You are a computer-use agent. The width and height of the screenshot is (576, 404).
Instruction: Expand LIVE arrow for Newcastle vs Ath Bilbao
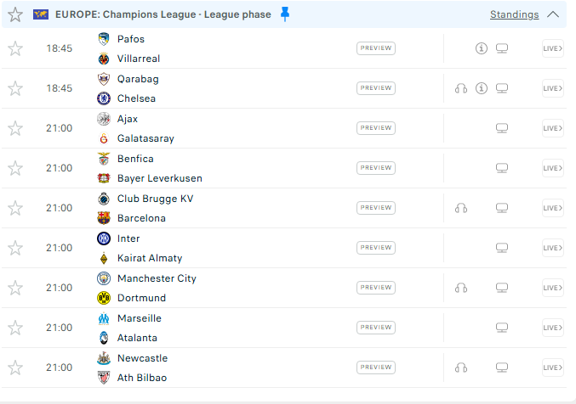(x=553, y=368)
